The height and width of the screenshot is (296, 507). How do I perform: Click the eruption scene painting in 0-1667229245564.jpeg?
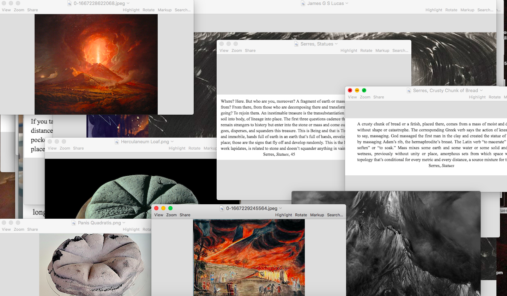point(249,258)
